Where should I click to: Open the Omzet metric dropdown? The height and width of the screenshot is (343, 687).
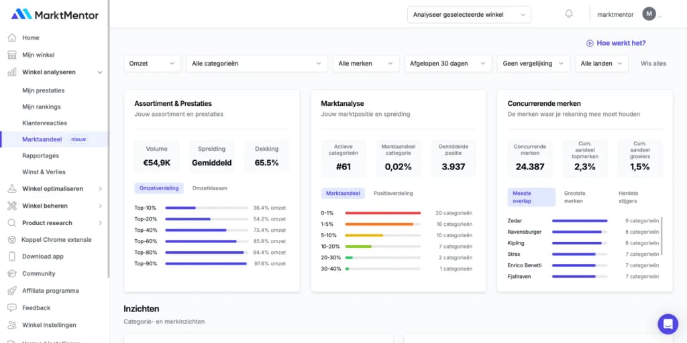pos(152,64)
